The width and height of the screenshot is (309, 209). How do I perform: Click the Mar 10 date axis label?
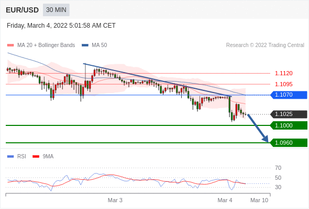pos(259,200)
